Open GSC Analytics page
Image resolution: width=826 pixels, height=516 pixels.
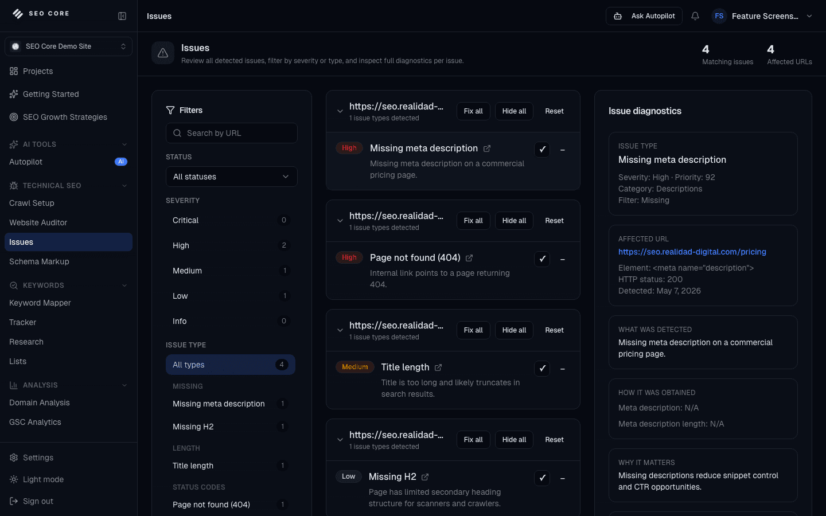[x=68, y=422]
